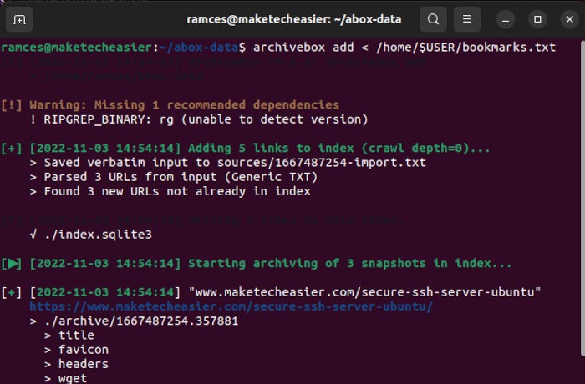Image resolution: width=585 pixels, height=384 pixels.
Task: Click the prompt 'ramces@maketecheasier' text
Action: coord(76,48)
